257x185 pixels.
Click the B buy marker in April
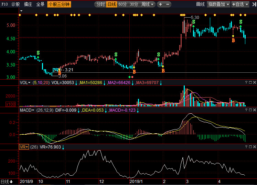point(233,40)
